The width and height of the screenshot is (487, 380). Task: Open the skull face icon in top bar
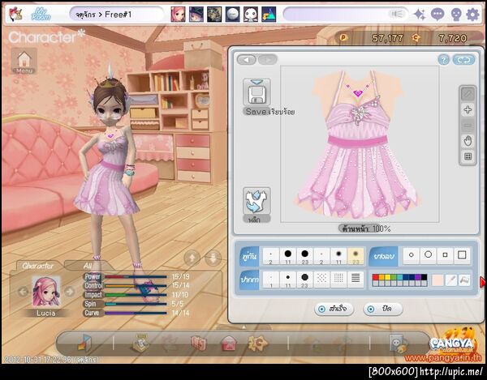(456, 15)
